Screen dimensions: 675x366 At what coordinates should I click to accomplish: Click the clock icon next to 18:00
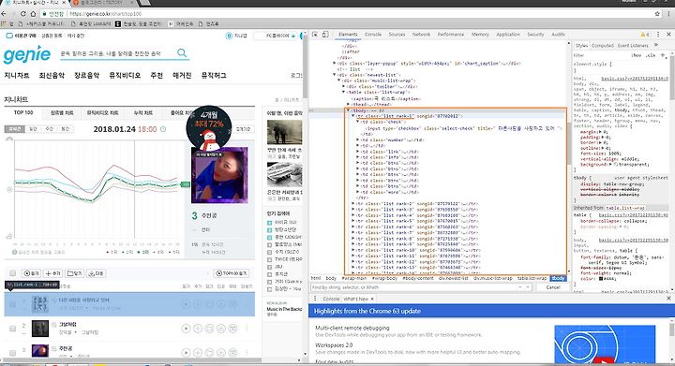click(163, 129)
